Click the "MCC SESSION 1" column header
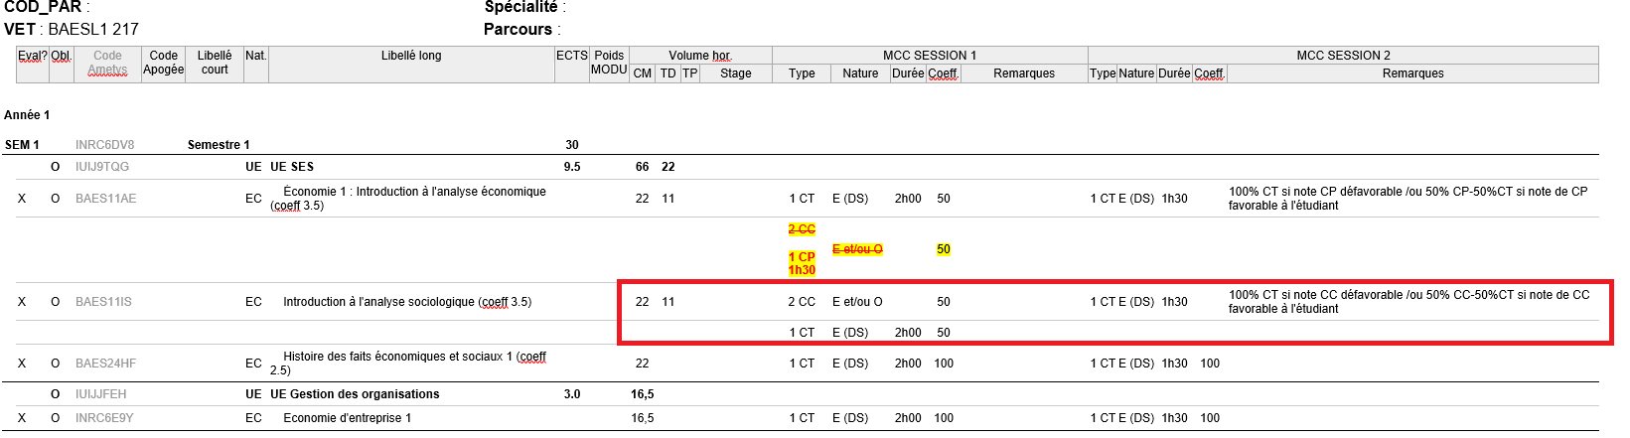The width and height of the screenshot is (1630, 438). pyautogui.click(x=929, y=56)
